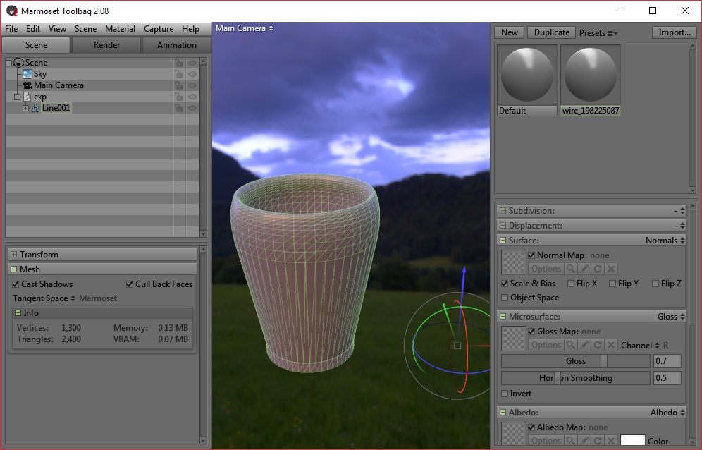Click the Normal Map edit pencil icon
The height and width of the screenshot is (450, 702).
point(584,269)
